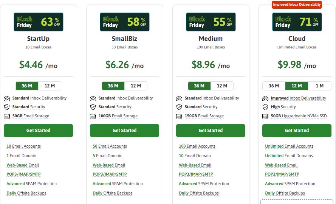Click Unlimited Email Domains in Cloud plan
The height and width of the screenshot is (204, 336).
click(289, 156)
